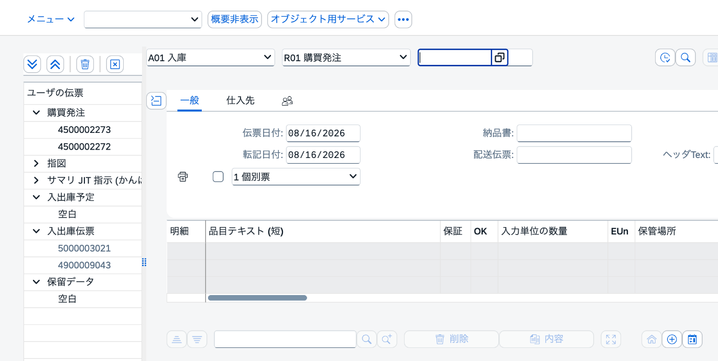
Task: Click 空白 under 入出庫予定
Action: click(68, 214)
